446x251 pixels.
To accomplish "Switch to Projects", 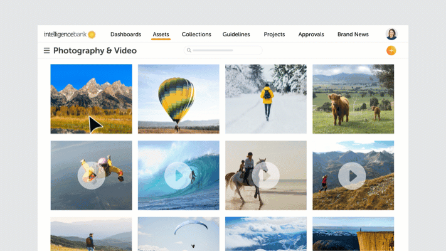I will coord(274,35).
